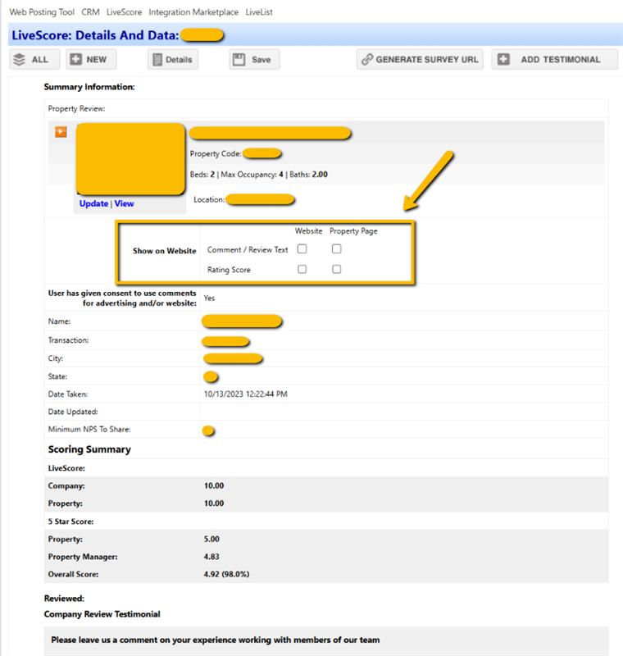The height and width of the screenshot is (656, 623).
Task: Click the property image thumbnail
Action: click(129, 159)
